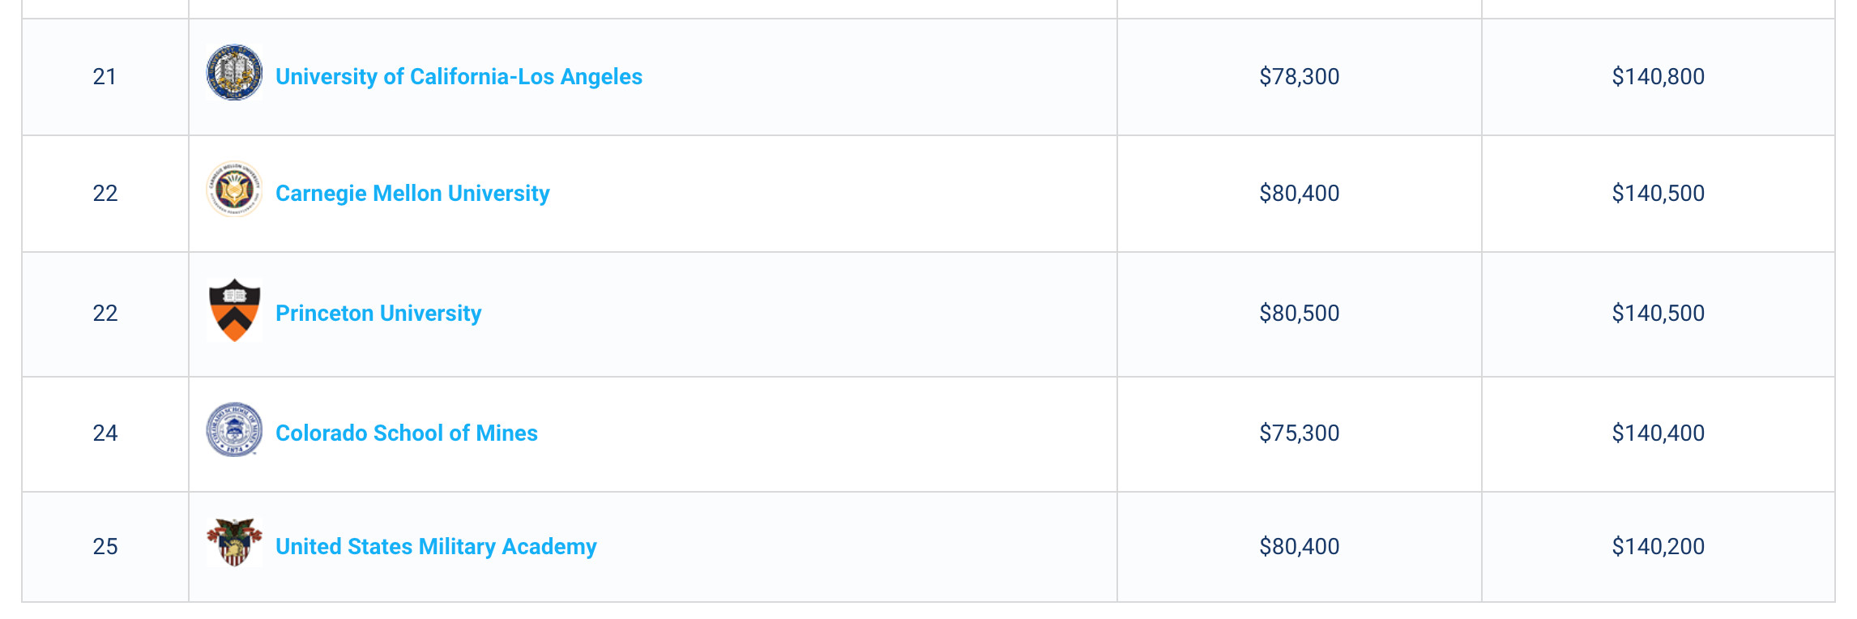Open the Colorado School of Mines link
Screen dimensions: 1857x619
tap(407, 433)
